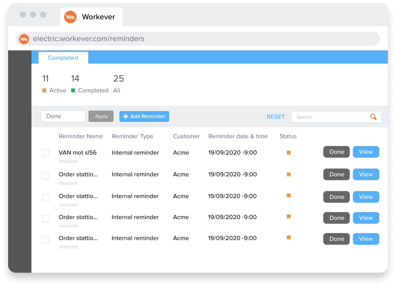Screen dimensions: 396x286
Task: Click the status indicator on the last reminder row
Action: point(288,237)
